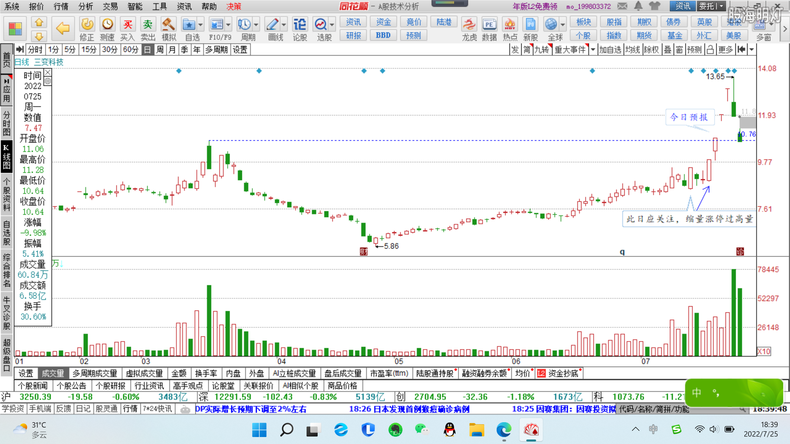
Task: Switch chart to 60分 timeframe
Action: [130, 50]
